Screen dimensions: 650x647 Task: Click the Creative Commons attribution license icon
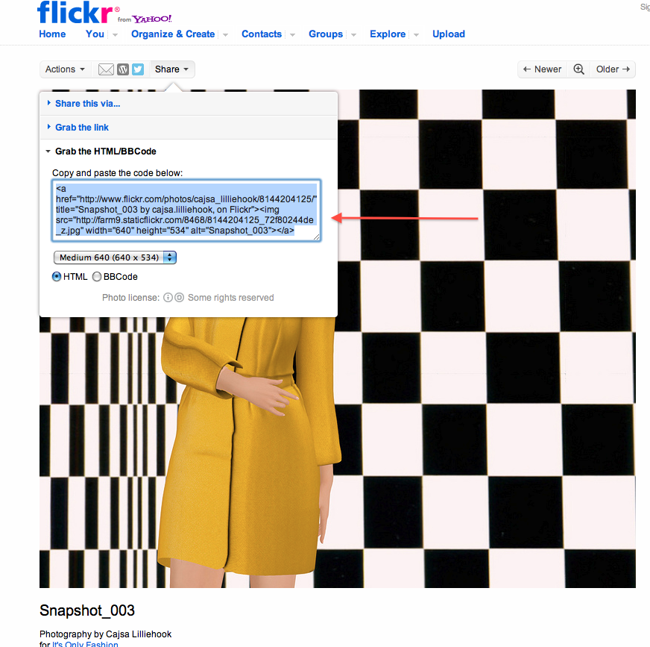tap(168, 298)
